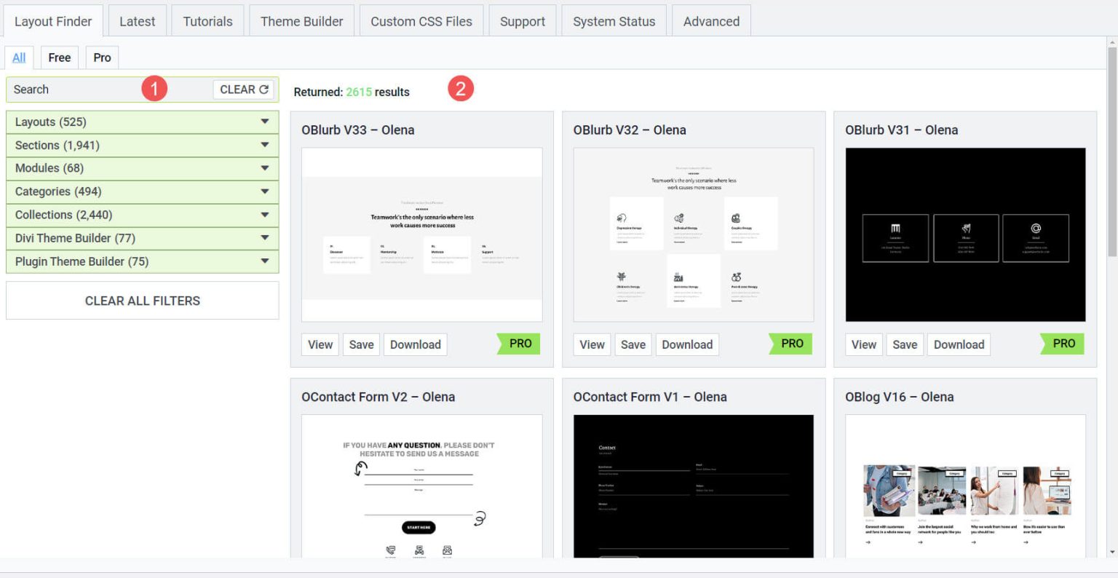
Task: View the OBlurb V33 – Olena layout
Action: click(320, 344)
